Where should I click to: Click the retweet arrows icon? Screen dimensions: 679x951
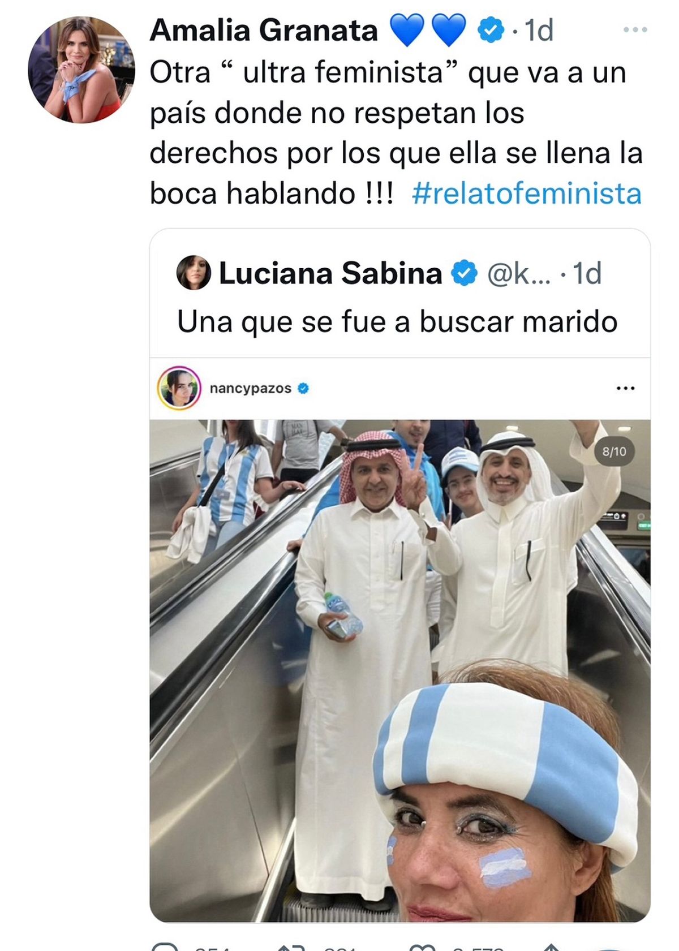293,946
